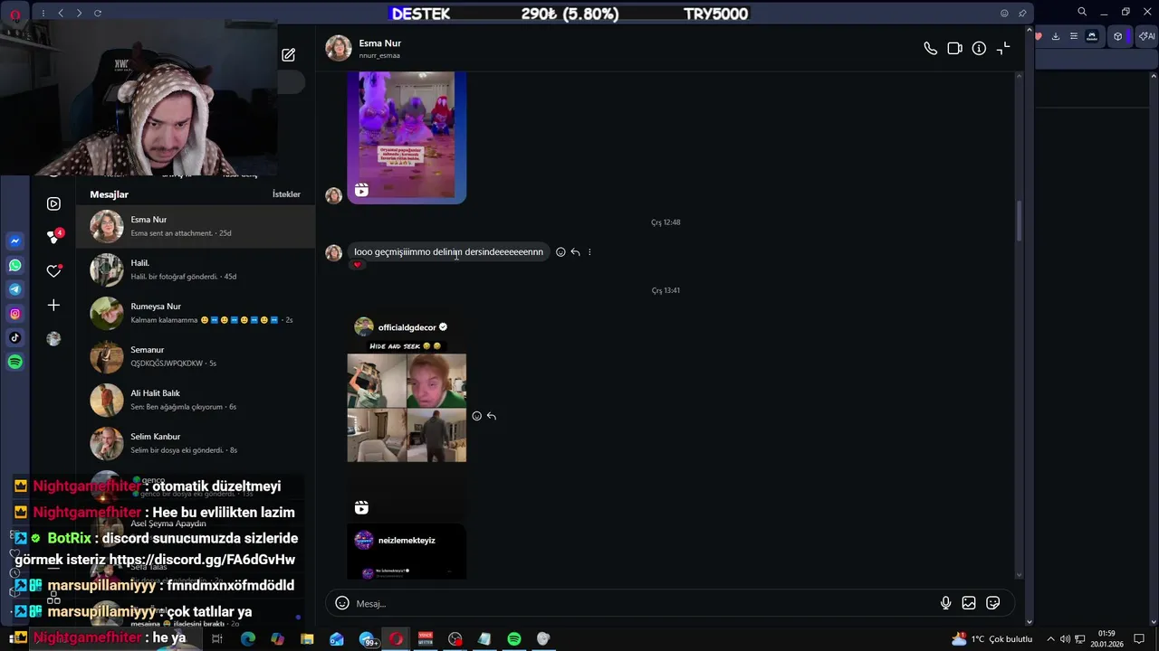Start a voice call with Esma Nur
Image resolution: width=1159 pixels, height=651 pixels.
click(930, 49)
